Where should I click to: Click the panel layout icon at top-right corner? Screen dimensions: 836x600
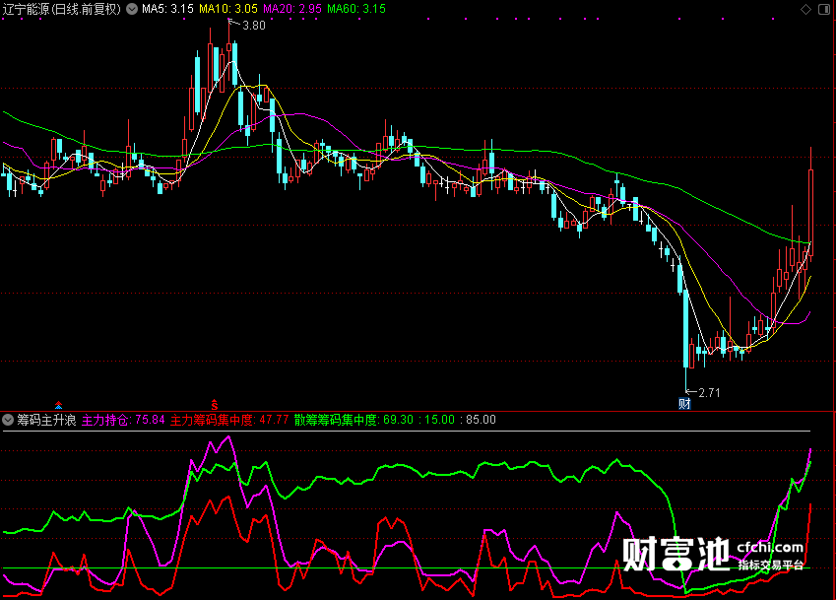pyautogui.click(x=824, y=9)
